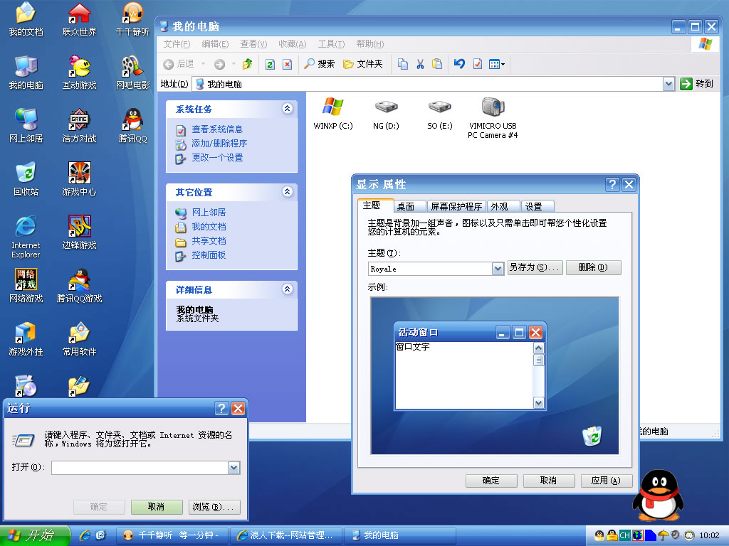Click the 应用(A) button
729x546 pixels.
tap(606, 481)
